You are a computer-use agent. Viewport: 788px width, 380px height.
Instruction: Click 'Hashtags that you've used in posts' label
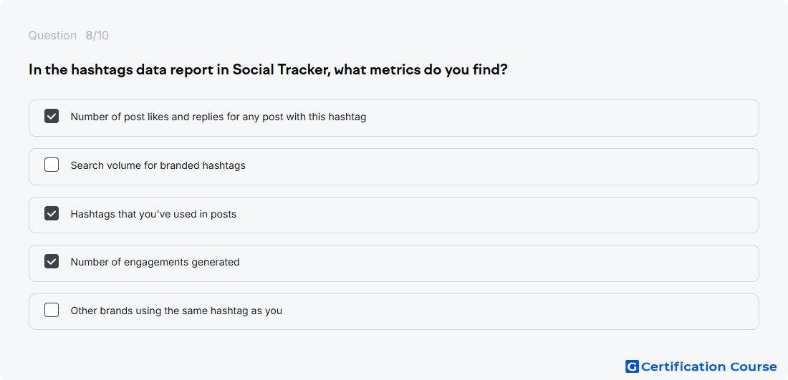(x=153, y=214)
